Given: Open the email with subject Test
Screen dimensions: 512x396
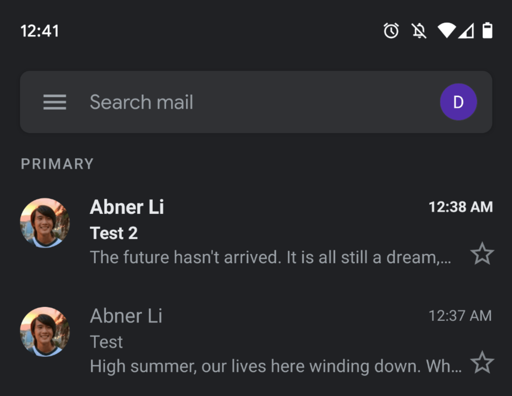Looking at the screenshot, I should [x=106, y=342].
